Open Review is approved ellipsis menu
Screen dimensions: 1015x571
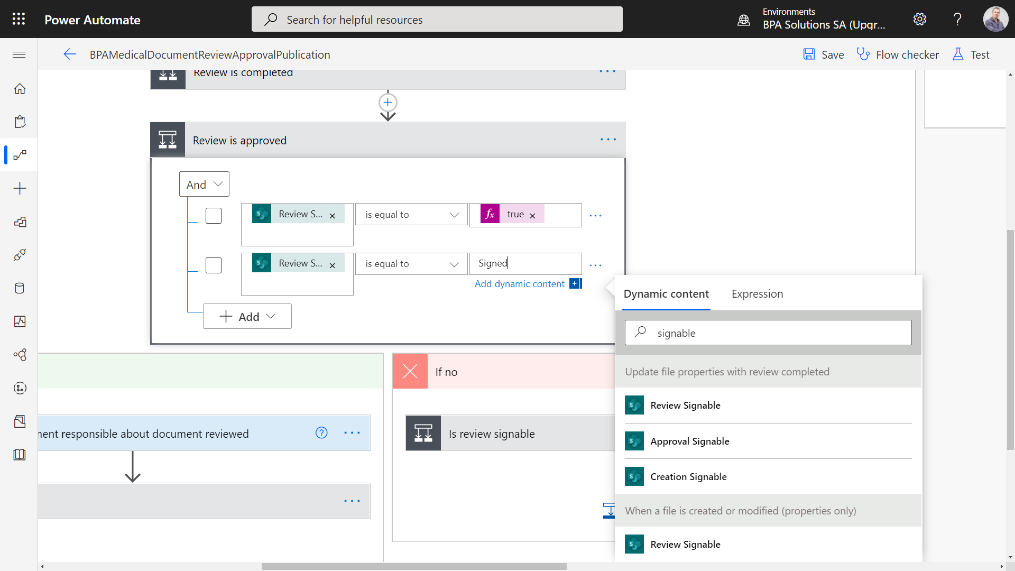[608, 140]
